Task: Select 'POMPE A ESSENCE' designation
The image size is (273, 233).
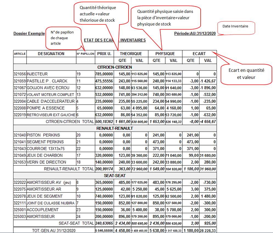Action: click(46, 108)
